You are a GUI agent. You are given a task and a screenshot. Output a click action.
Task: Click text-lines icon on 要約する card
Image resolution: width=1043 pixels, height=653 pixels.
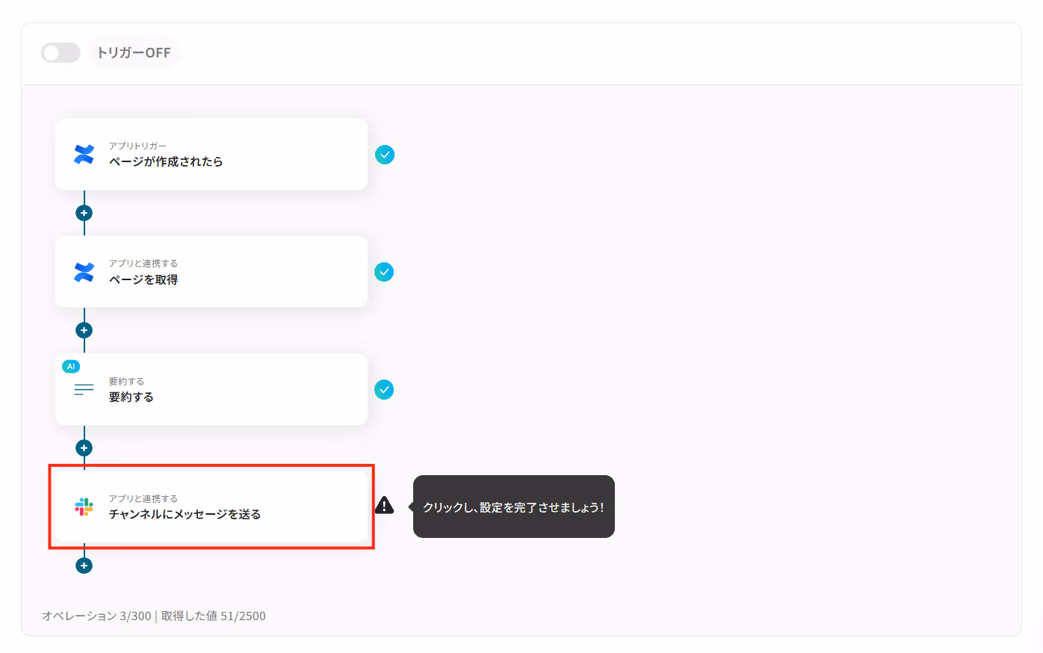(84, 389)
